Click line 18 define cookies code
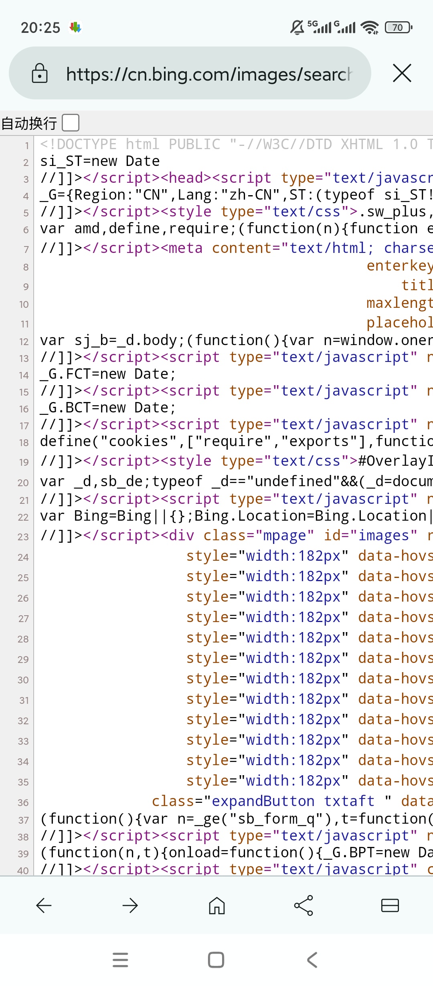This screenshot has width=433, height=986. pyautogui.click(x=237, y=441)
